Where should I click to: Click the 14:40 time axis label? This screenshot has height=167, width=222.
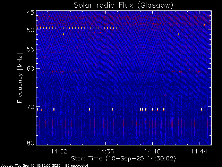(152, 151)
